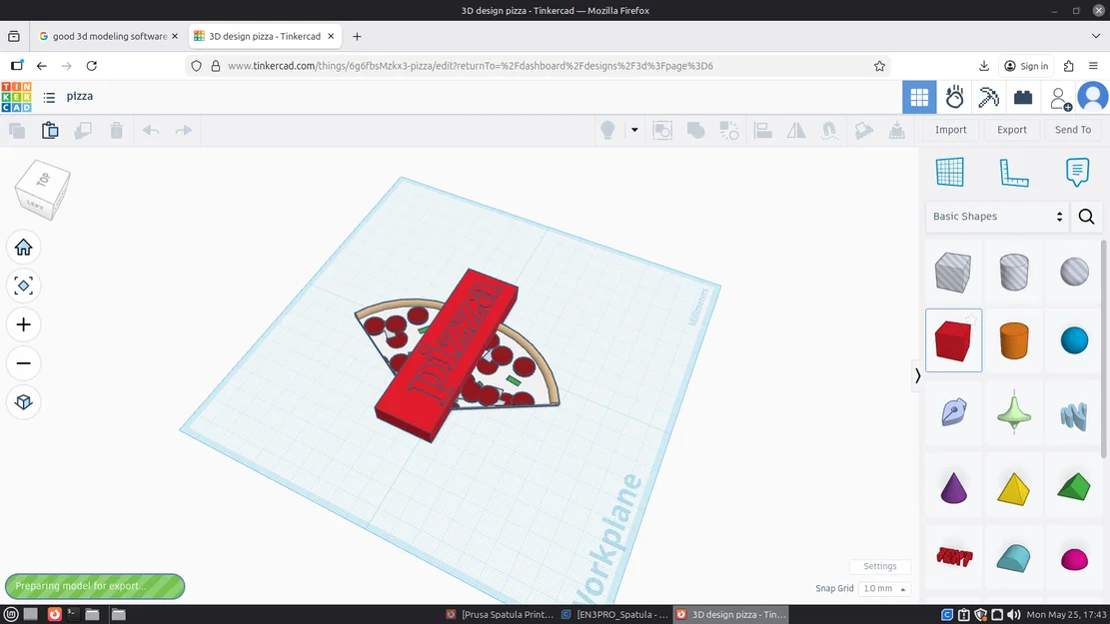Open the user profile avatar
Screen dimensions: 1110x624
tap(1093, 97)
